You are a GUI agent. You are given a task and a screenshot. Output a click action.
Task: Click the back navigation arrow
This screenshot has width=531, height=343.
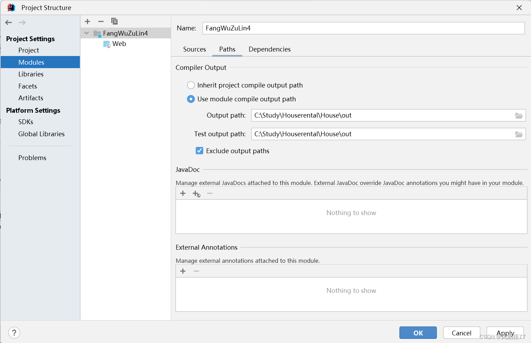pos(8,22)
